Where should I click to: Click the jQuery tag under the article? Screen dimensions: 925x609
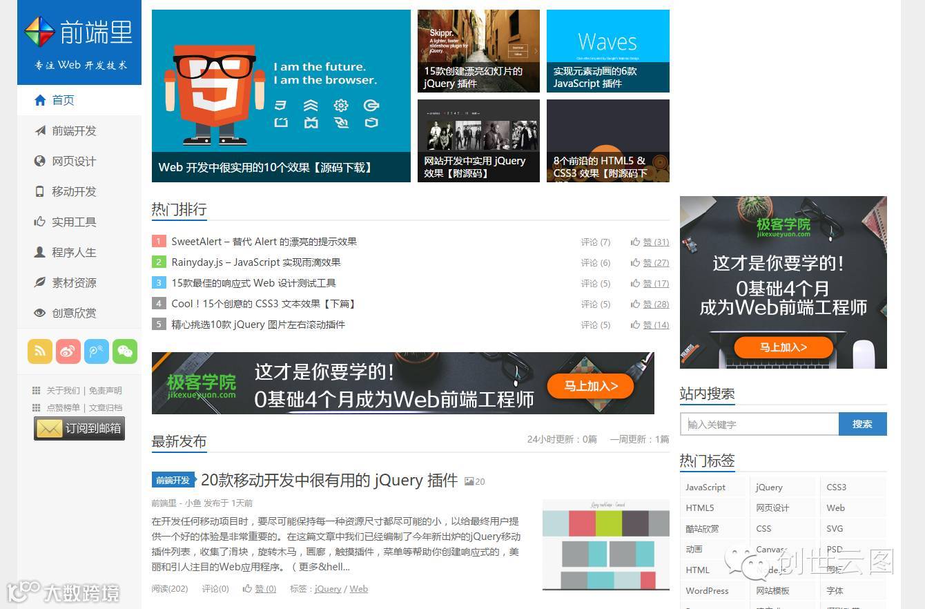coord(328,589)
